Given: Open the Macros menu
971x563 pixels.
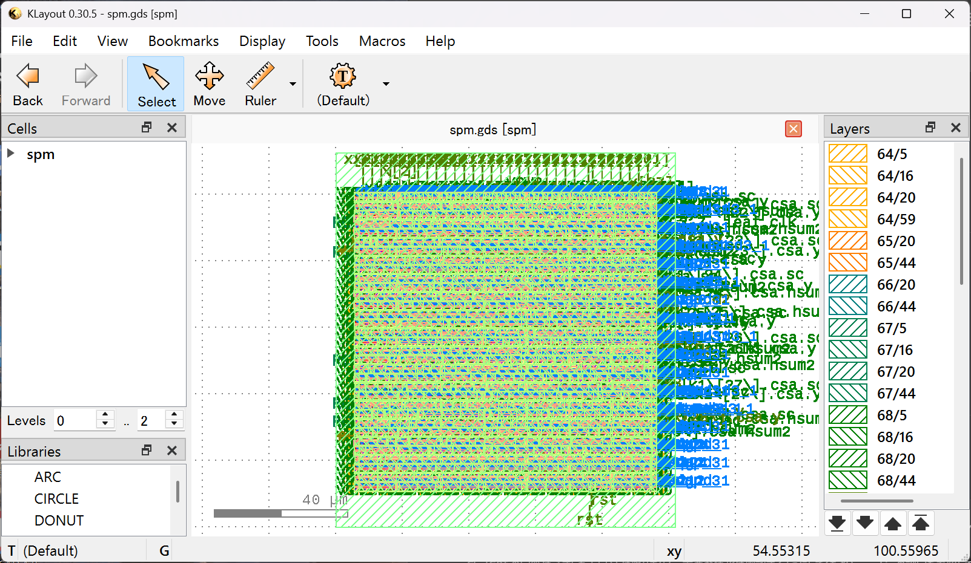Looking at the screenshot, I should click(x=382, y=41).
